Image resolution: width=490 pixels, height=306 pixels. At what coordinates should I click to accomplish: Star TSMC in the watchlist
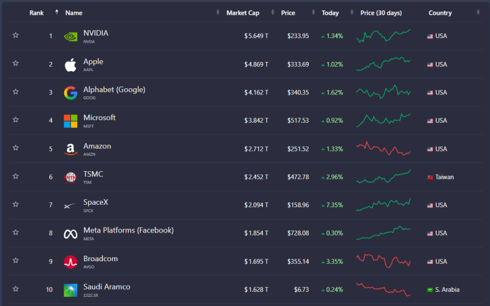(16, 176)
